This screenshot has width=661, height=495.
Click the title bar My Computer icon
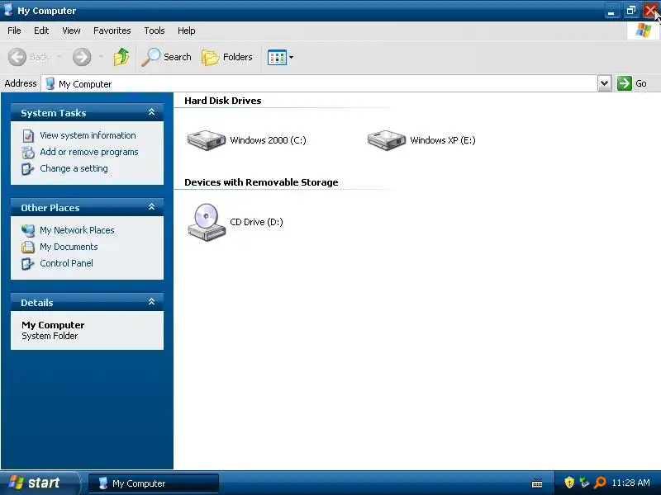click(x=8, y=10)
